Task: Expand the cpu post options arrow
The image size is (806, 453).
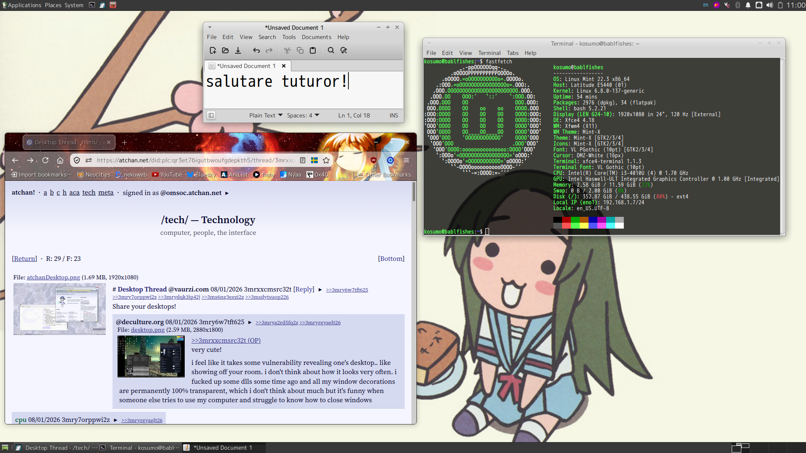Action: coord(115,420)
